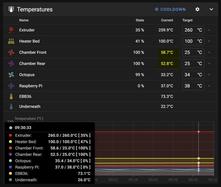This screenshot has height=187, width=221.
Task: Collapse the Temperatures panel with chevron
Action: tap(211, 9)
